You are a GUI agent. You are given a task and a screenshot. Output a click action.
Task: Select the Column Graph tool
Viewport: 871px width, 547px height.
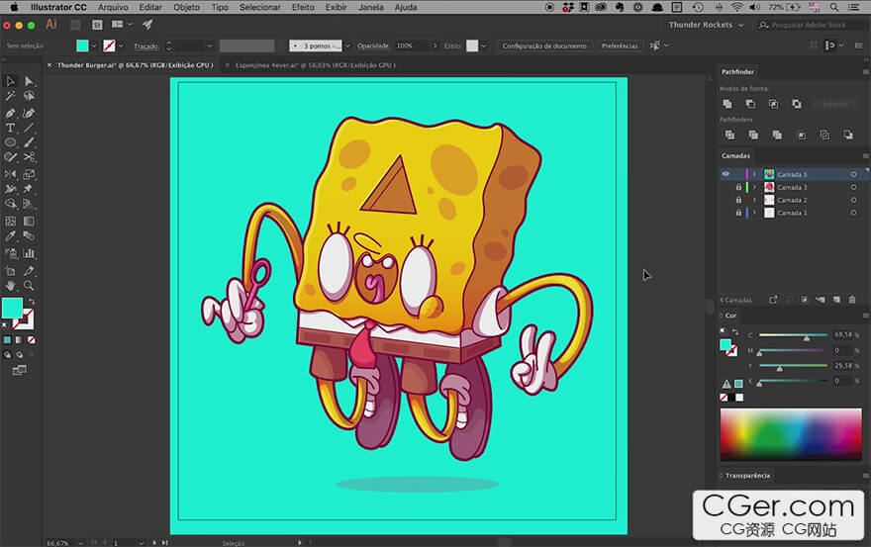point(29,254)
